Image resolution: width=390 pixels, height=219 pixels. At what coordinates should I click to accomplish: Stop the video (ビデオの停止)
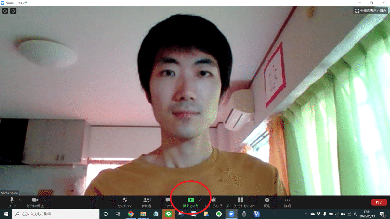(35, 202)
